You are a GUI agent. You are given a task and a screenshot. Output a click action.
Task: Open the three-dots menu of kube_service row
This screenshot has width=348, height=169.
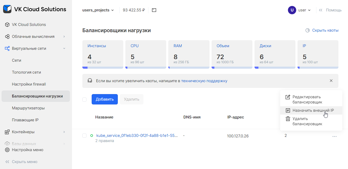(x=335, y=136)
